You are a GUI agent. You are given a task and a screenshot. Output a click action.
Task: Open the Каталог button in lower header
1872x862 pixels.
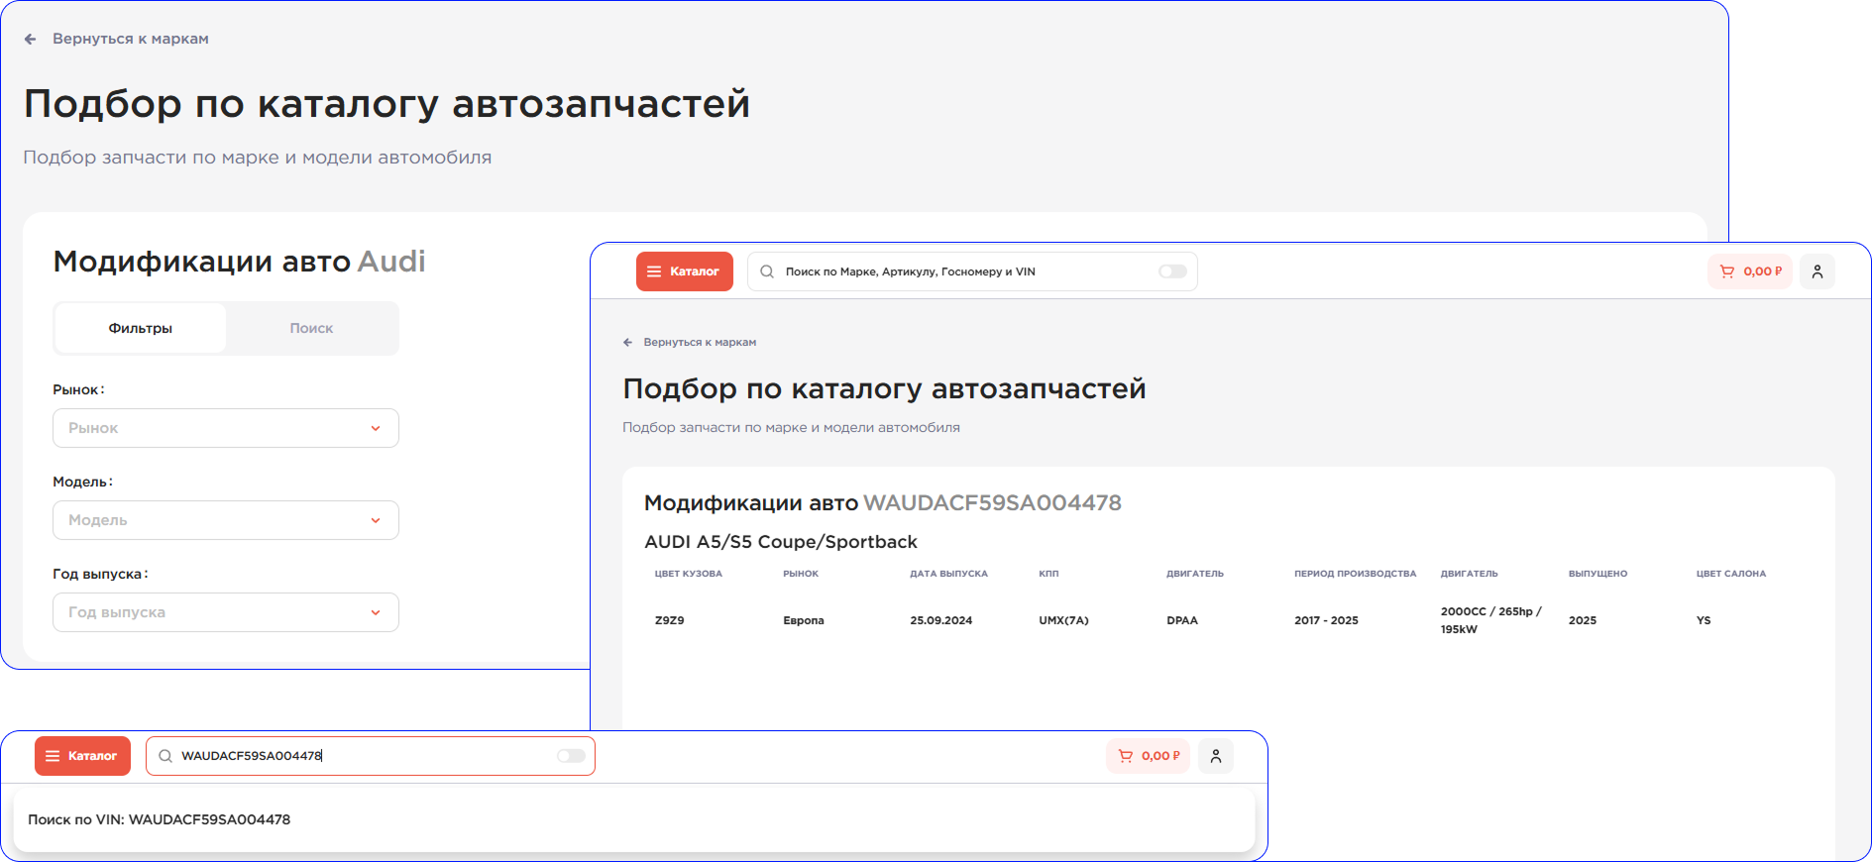click(x=82, y=756)
